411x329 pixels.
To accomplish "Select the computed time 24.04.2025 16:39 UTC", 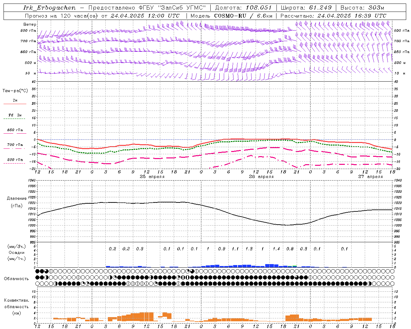I will (x=352, y=16).
